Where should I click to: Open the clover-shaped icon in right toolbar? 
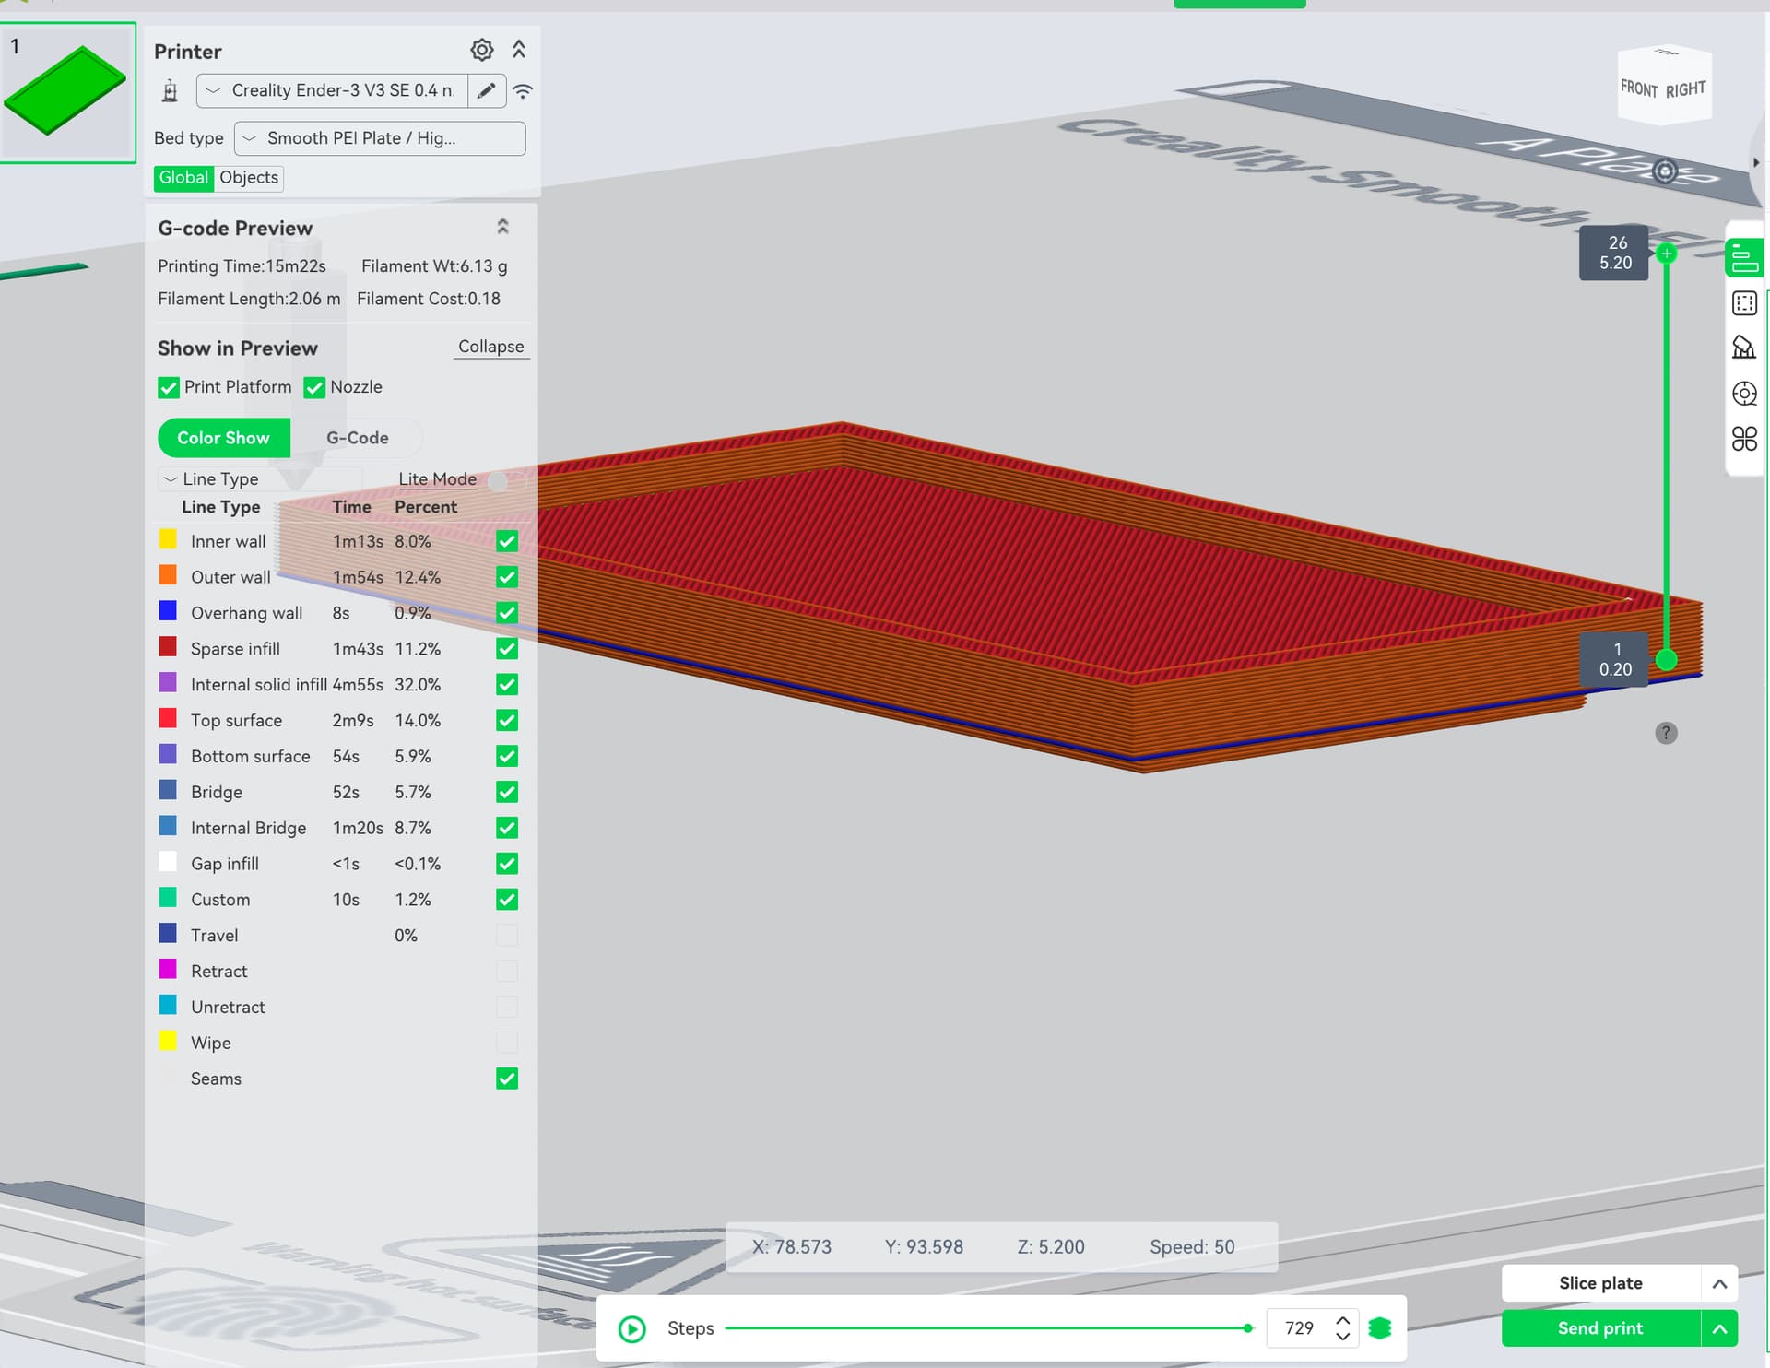pos(1744,439)
